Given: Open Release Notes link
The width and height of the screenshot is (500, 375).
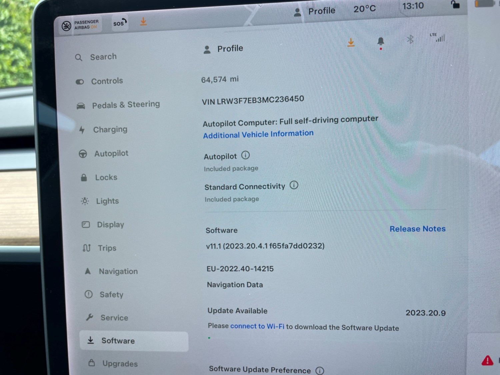Looking at the screenshot, I should pyautogui.click(x=418, y=229).
